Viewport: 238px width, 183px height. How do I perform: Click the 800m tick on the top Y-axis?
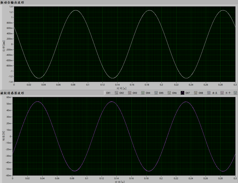tap(9, 23)
